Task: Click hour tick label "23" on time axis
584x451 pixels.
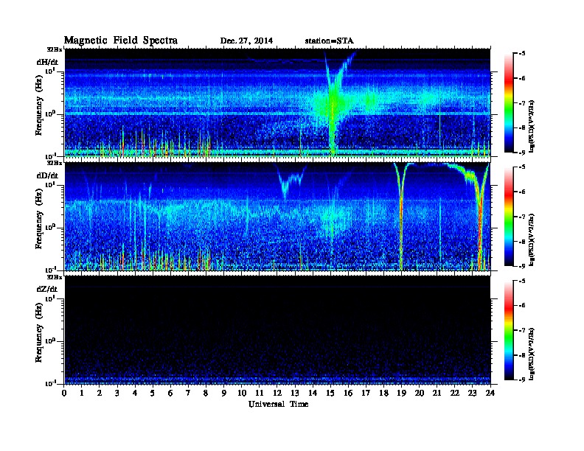Action: click(472, 393)
